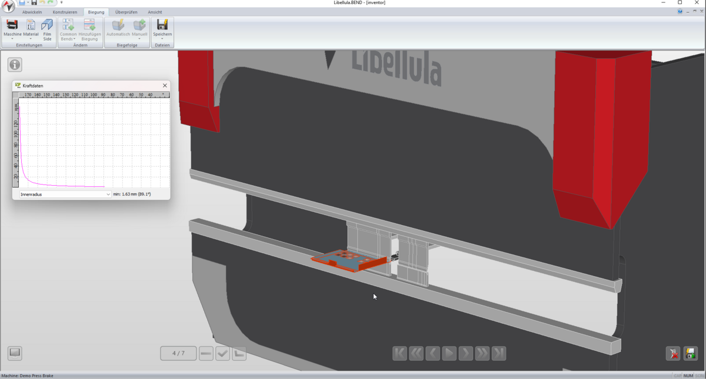Viewport: 706px width, 379px height.
Task: Toggle the minus button beside step counter
Action: [206, 353]
